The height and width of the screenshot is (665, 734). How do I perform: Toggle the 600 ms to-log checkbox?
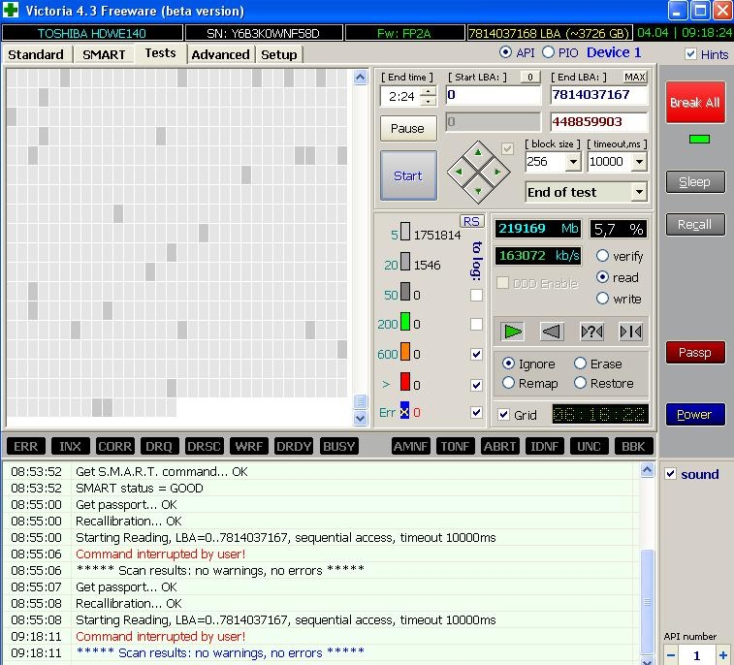tap(476, 354)
